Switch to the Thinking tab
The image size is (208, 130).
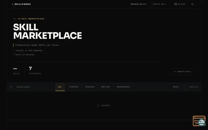[x=74, y=87]
